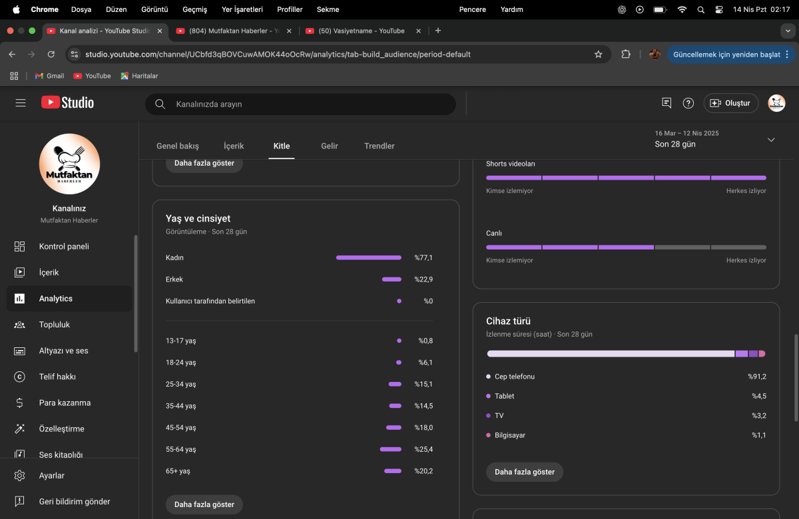
Task: Open a new Chrome tab
Action: (x=437, y=31)
